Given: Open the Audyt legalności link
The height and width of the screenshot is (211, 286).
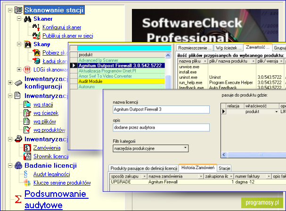Looking at the screenshot, I should (52, 174).
